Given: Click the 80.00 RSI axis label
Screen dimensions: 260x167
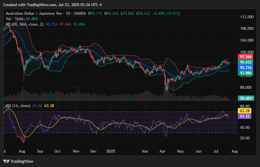Looking at the screenshot, I should click(x=245, y=106).
